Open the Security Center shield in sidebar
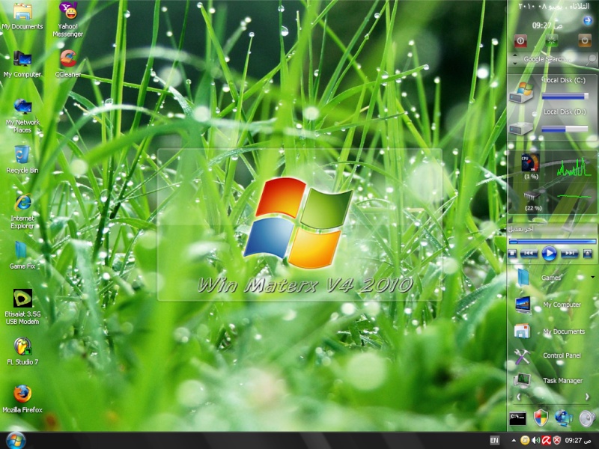The width and height of the screenshot is (599, 449). [x=541, y=418]
